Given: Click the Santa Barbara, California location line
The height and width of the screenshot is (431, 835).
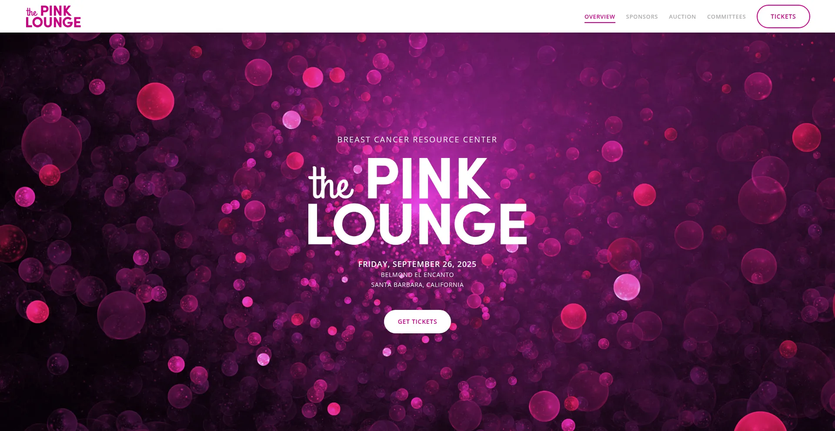Looking at the screenshot, I should click(x=417, y=285).
